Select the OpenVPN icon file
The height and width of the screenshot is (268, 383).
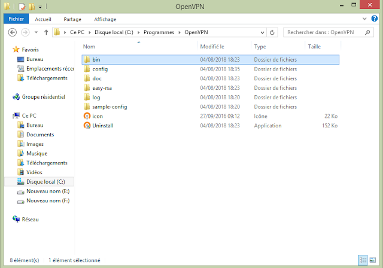pos(87,116)
